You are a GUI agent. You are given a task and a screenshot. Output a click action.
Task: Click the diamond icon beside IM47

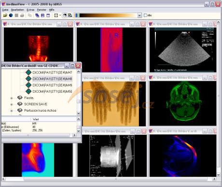coord(28,72)
